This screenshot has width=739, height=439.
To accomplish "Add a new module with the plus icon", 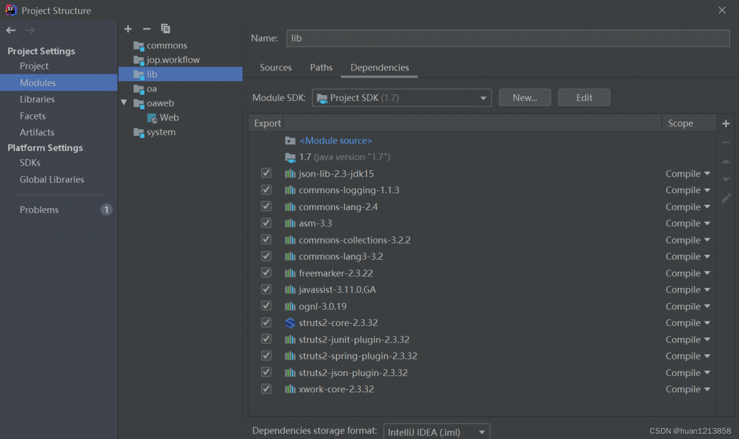I will pyautogui.click(x=128, y=29).
